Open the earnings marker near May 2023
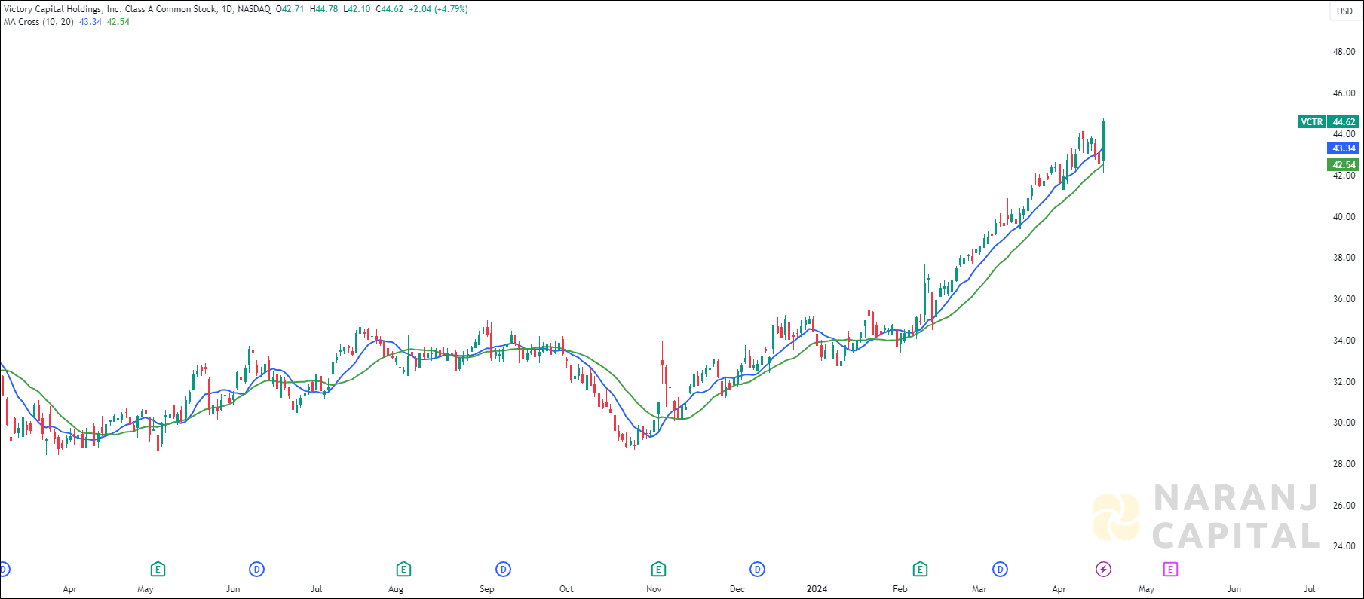1364x599 pixels. pos(158,569)
